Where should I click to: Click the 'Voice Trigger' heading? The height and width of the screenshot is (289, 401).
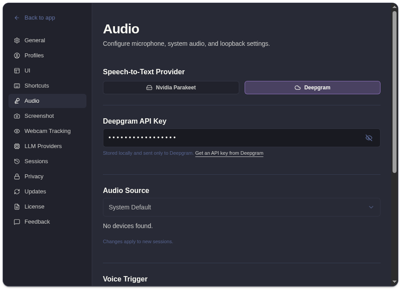tap(125, 279)
